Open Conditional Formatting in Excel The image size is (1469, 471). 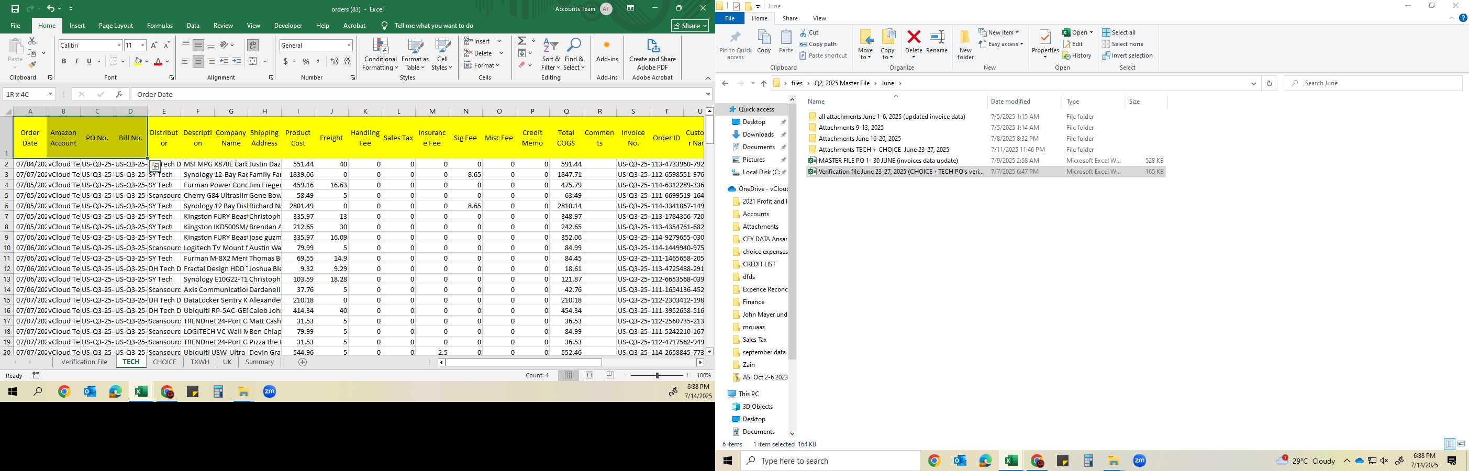point(381,54)
